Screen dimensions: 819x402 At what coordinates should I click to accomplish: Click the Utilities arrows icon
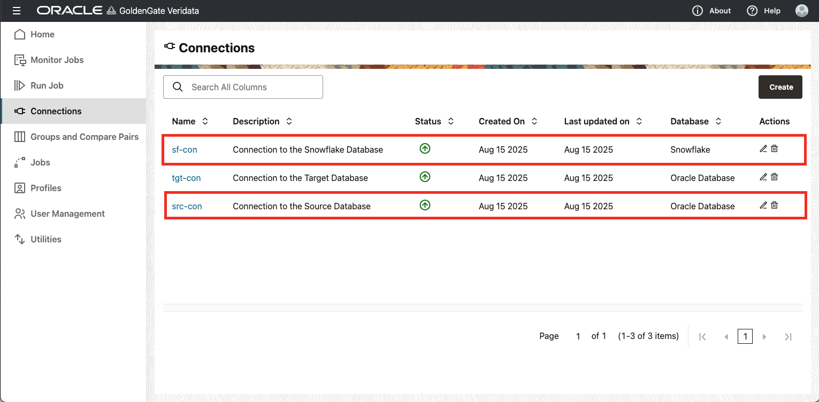(x=20, y=239)
